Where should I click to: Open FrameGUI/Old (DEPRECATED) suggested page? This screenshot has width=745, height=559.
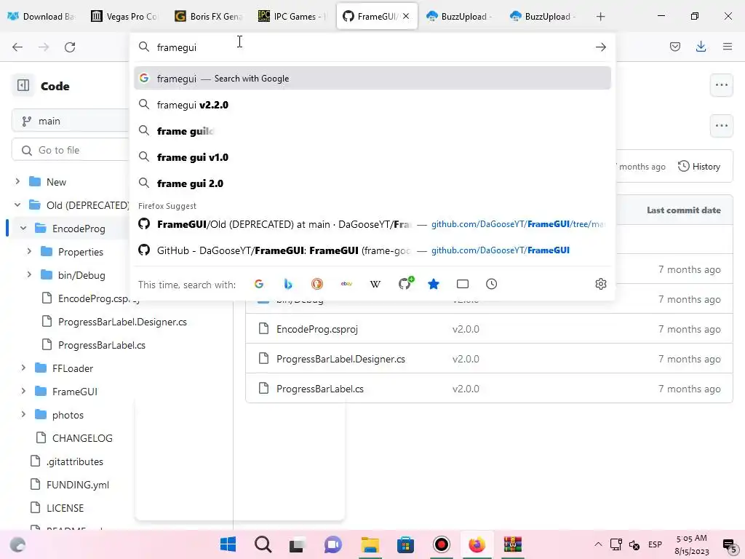click(372, 224)
